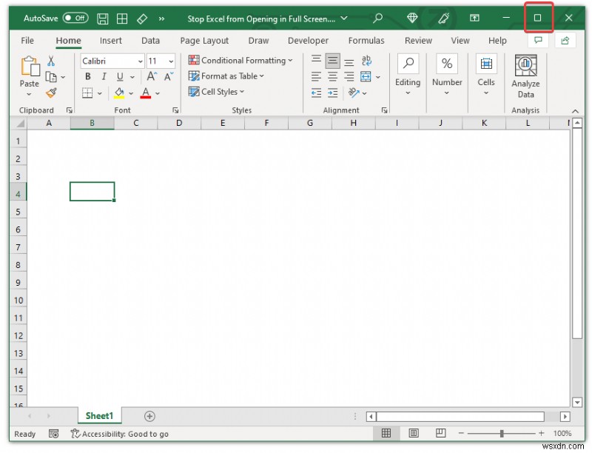Add a new sheet with the plus button
Viewport: 592px width, 453px height.
tap(151, 416)
